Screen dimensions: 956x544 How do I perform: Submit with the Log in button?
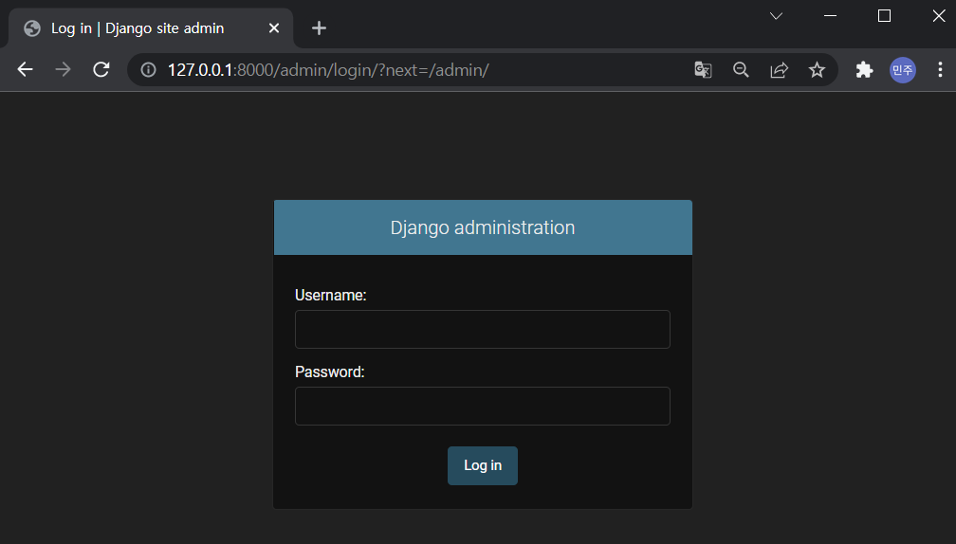(x=482, y=466)
